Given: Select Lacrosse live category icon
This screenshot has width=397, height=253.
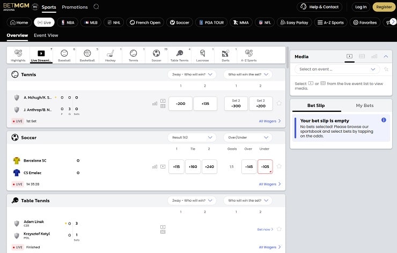Looking at the screenshot, I should tap(203, 55).
